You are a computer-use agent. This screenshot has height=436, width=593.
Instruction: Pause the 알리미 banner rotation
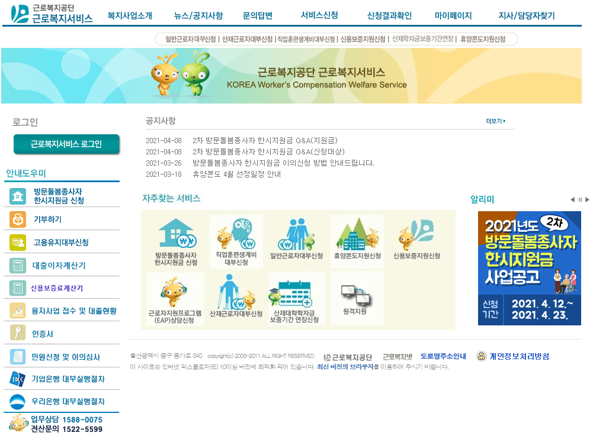(x=580, y=199)
